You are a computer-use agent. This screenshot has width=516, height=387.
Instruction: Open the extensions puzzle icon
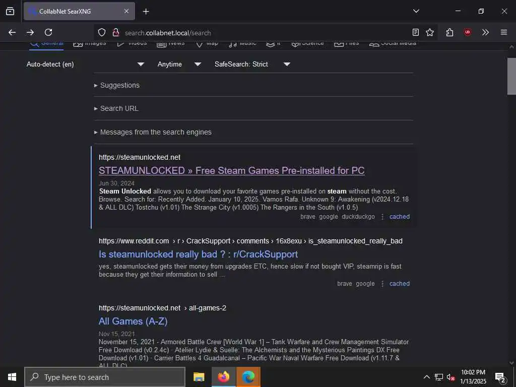click(x=449, y=32)
